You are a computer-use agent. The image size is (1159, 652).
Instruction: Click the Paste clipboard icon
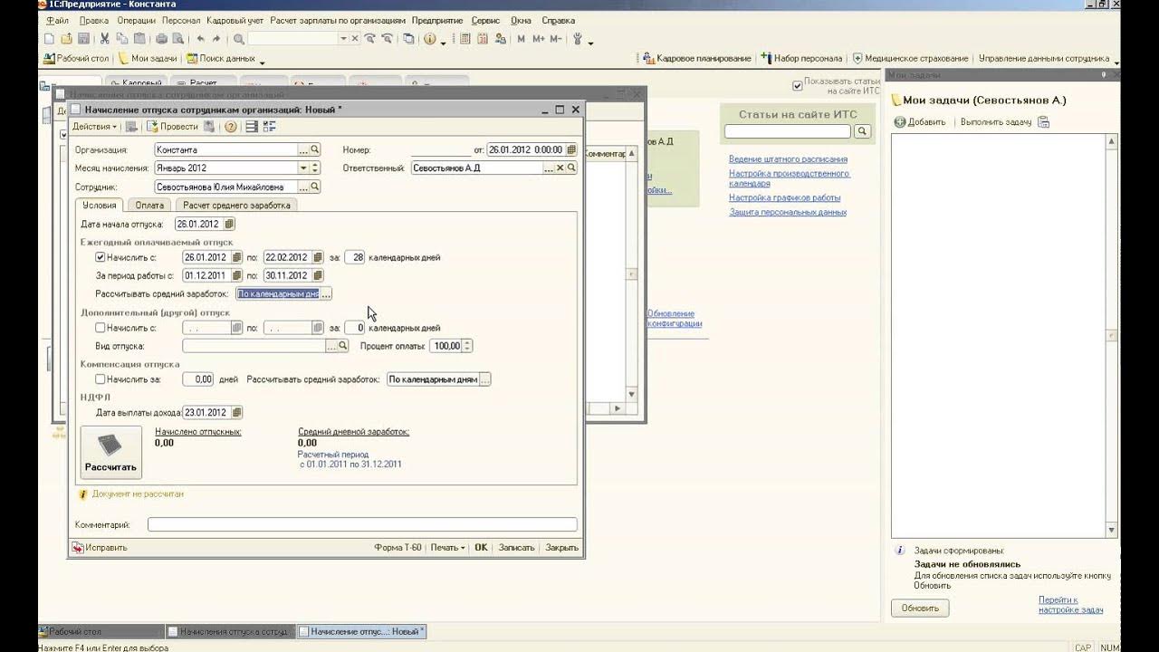click(x=139, y=39)
